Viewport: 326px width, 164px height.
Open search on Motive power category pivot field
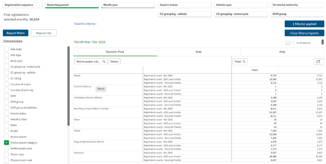tap(104, 61)
